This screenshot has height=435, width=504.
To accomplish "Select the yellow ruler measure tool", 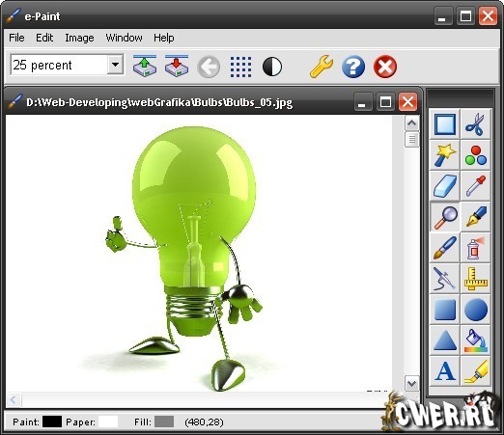I will (475, 279).
